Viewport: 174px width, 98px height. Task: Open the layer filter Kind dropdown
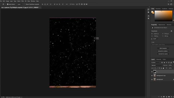[x=156, y=63]
